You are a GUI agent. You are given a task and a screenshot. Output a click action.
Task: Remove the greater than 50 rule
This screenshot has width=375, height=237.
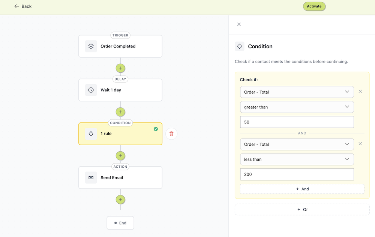tap(360, 91)
